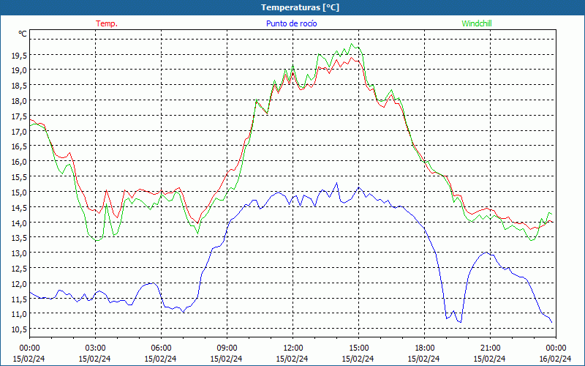
Task: Click the 13,5 y-axis value
Action: 19,238
